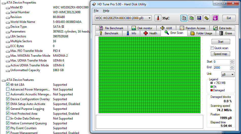Screen dimensions: 241x134
Task: Open the Unit gB dropdown
Action: tap(228, 75)
